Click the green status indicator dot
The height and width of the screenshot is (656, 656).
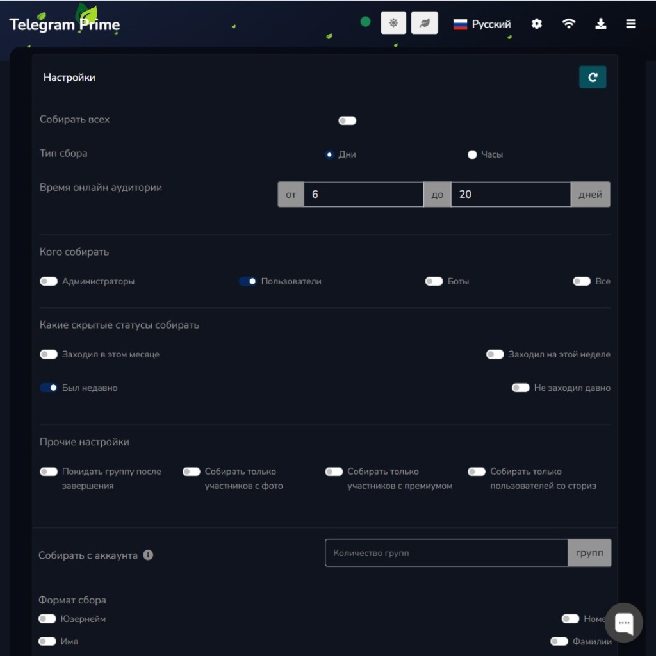point(365,22)
